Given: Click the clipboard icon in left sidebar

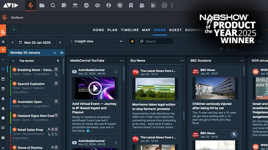Looking at the screenshot, I should point(3,118).
